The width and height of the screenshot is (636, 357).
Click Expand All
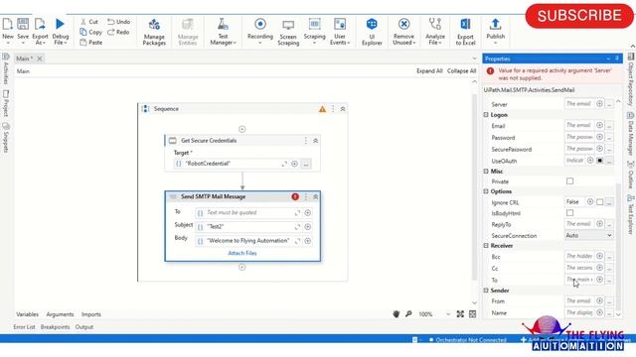(429, 70)
